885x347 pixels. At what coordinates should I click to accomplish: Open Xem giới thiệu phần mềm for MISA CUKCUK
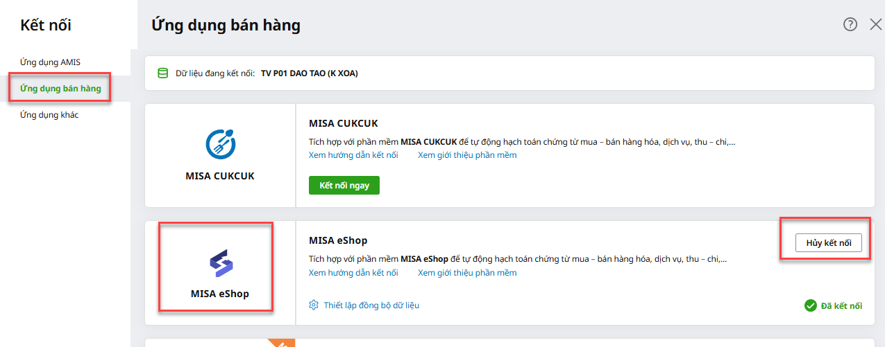467,155
